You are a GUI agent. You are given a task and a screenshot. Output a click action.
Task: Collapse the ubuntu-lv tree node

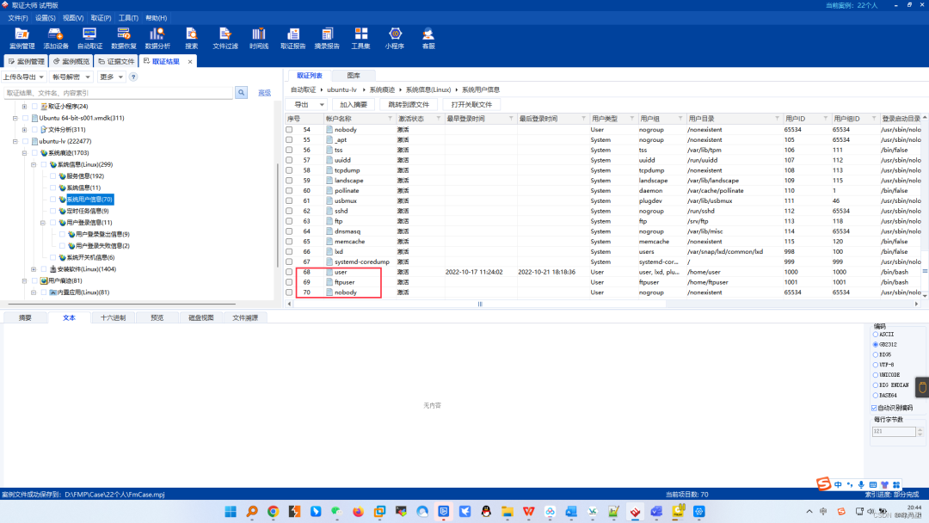pyautogui.click(x=15, y=141)
